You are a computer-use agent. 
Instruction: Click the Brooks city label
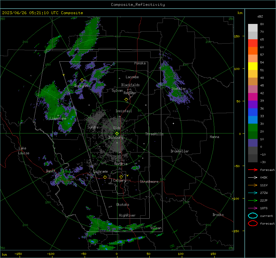click(218, 215)
